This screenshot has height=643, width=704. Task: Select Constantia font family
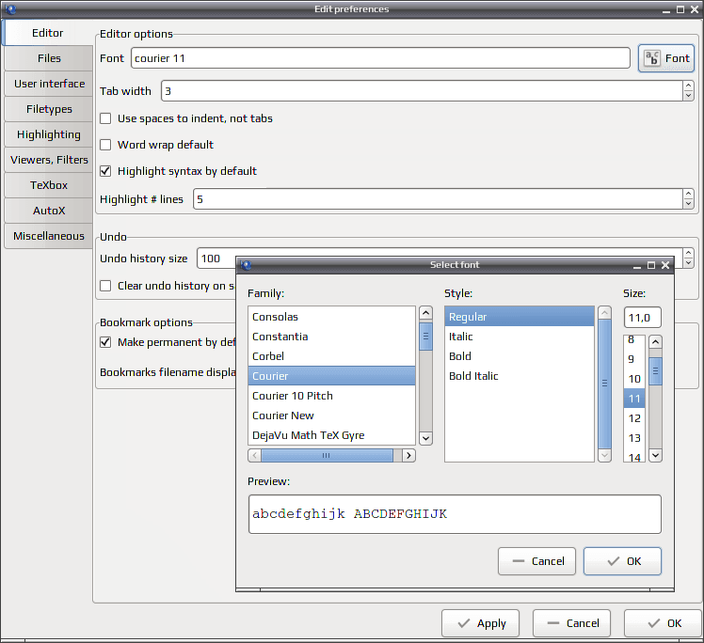click(332, 337)
